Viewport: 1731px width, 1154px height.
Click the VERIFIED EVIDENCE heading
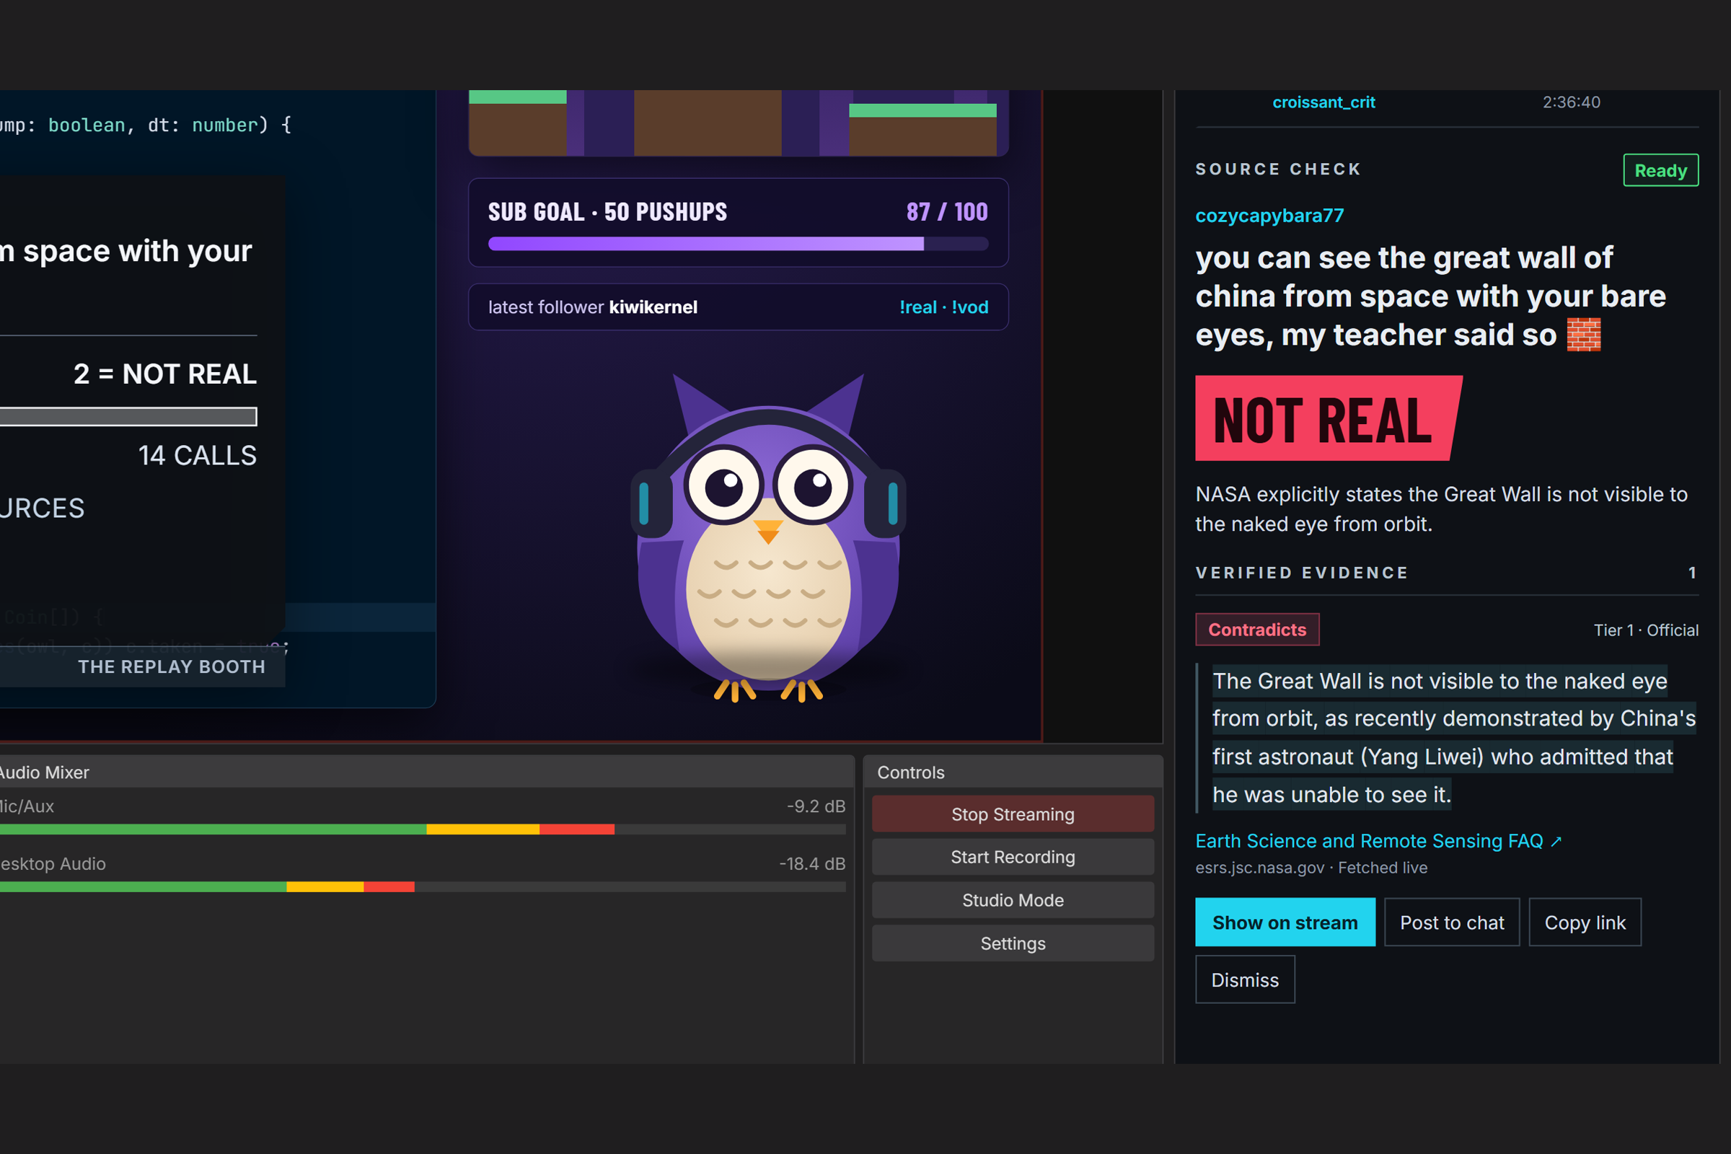coord(1302,573)
